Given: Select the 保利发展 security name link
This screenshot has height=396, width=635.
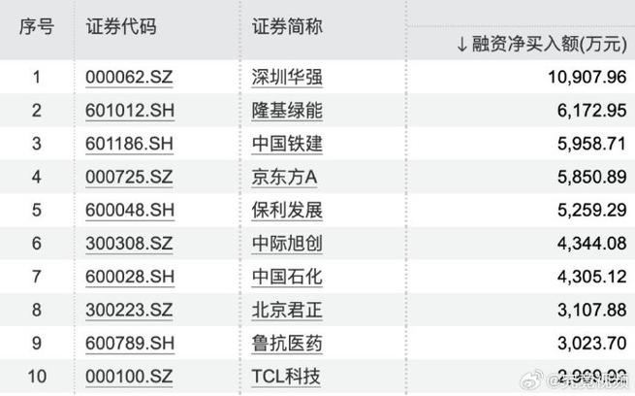Looking at the screenshot, I should (287, 210).
